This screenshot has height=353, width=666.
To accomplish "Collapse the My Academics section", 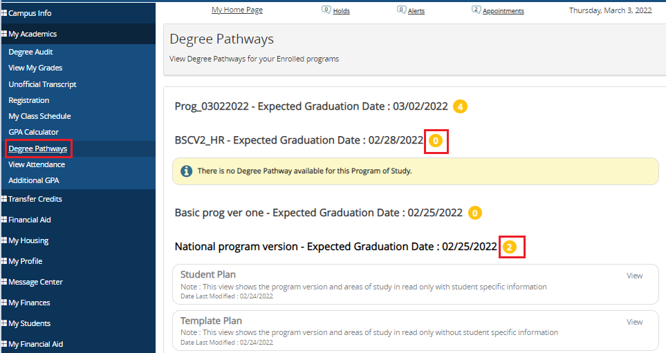I will [33, 34].
